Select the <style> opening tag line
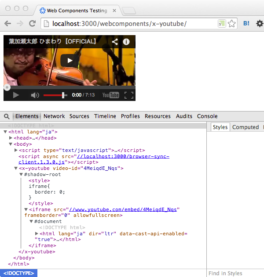 (x=39, y=180)
